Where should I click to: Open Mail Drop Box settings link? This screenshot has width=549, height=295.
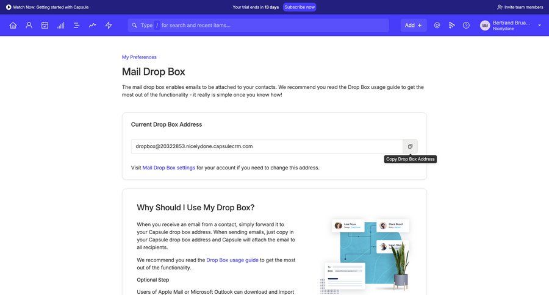coord(169,168)
